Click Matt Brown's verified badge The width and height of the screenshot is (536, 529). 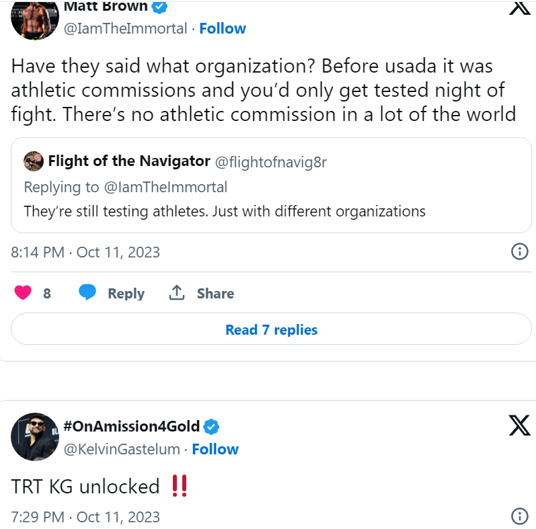click(160, 7)
